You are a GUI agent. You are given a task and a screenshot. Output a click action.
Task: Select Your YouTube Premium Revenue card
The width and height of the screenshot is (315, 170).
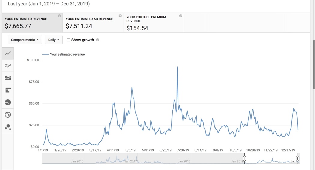154,23
